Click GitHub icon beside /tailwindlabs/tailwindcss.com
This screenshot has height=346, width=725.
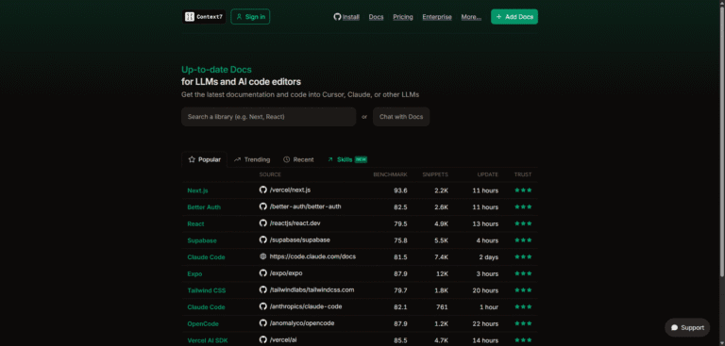tap(263, 289)
